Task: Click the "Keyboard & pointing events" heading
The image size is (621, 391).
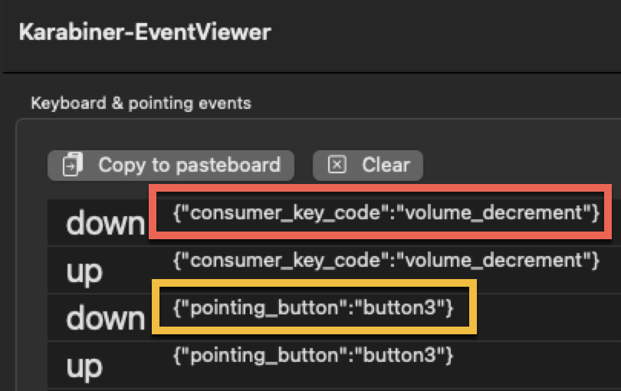Action: point(140,103)
